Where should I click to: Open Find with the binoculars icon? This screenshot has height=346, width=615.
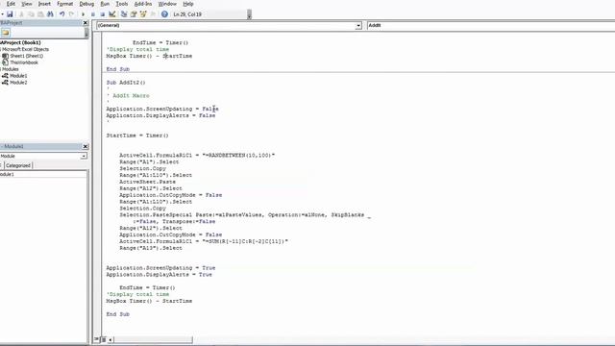[x=50, y=14]
